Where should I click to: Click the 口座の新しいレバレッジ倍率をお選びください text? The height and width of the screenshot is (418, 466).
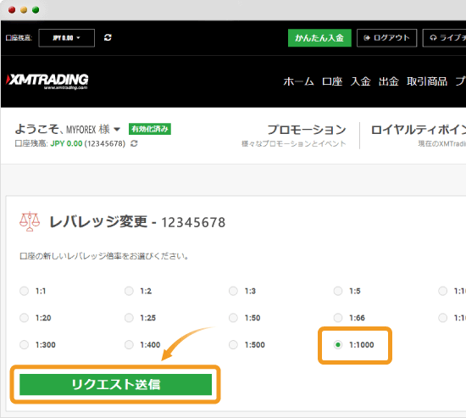103,256
